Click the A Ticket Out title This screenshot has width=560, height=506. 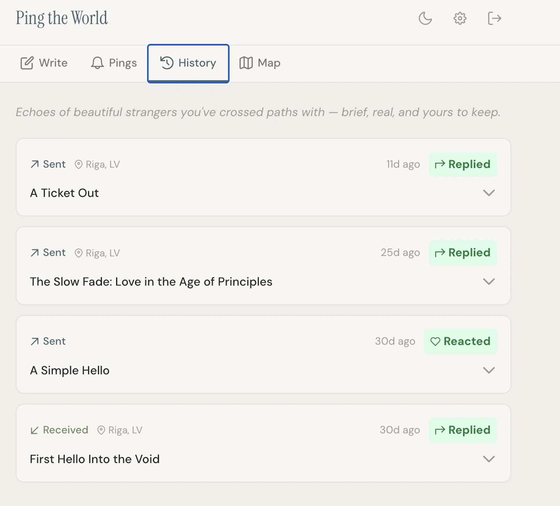[64, 193]
